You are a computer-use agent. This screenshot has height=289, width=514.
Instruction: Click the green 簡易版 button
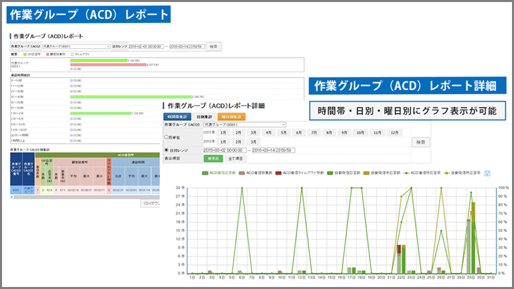pyautogui.click(x=212, y=159)
